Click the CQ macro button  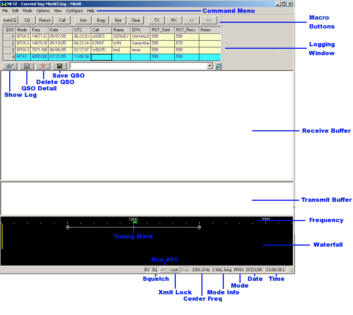pyautogui.click(x=27, y=20)
